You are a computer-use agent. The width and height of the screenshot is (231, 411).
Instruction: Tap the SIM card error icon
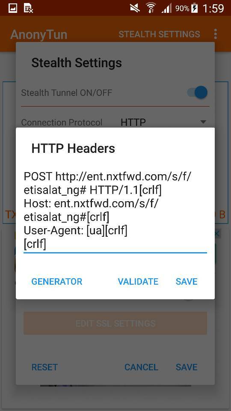28,9
